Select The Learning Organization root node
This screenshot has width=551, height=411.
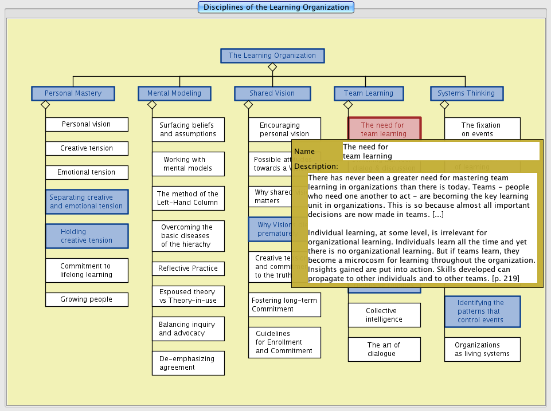point(272,56)
